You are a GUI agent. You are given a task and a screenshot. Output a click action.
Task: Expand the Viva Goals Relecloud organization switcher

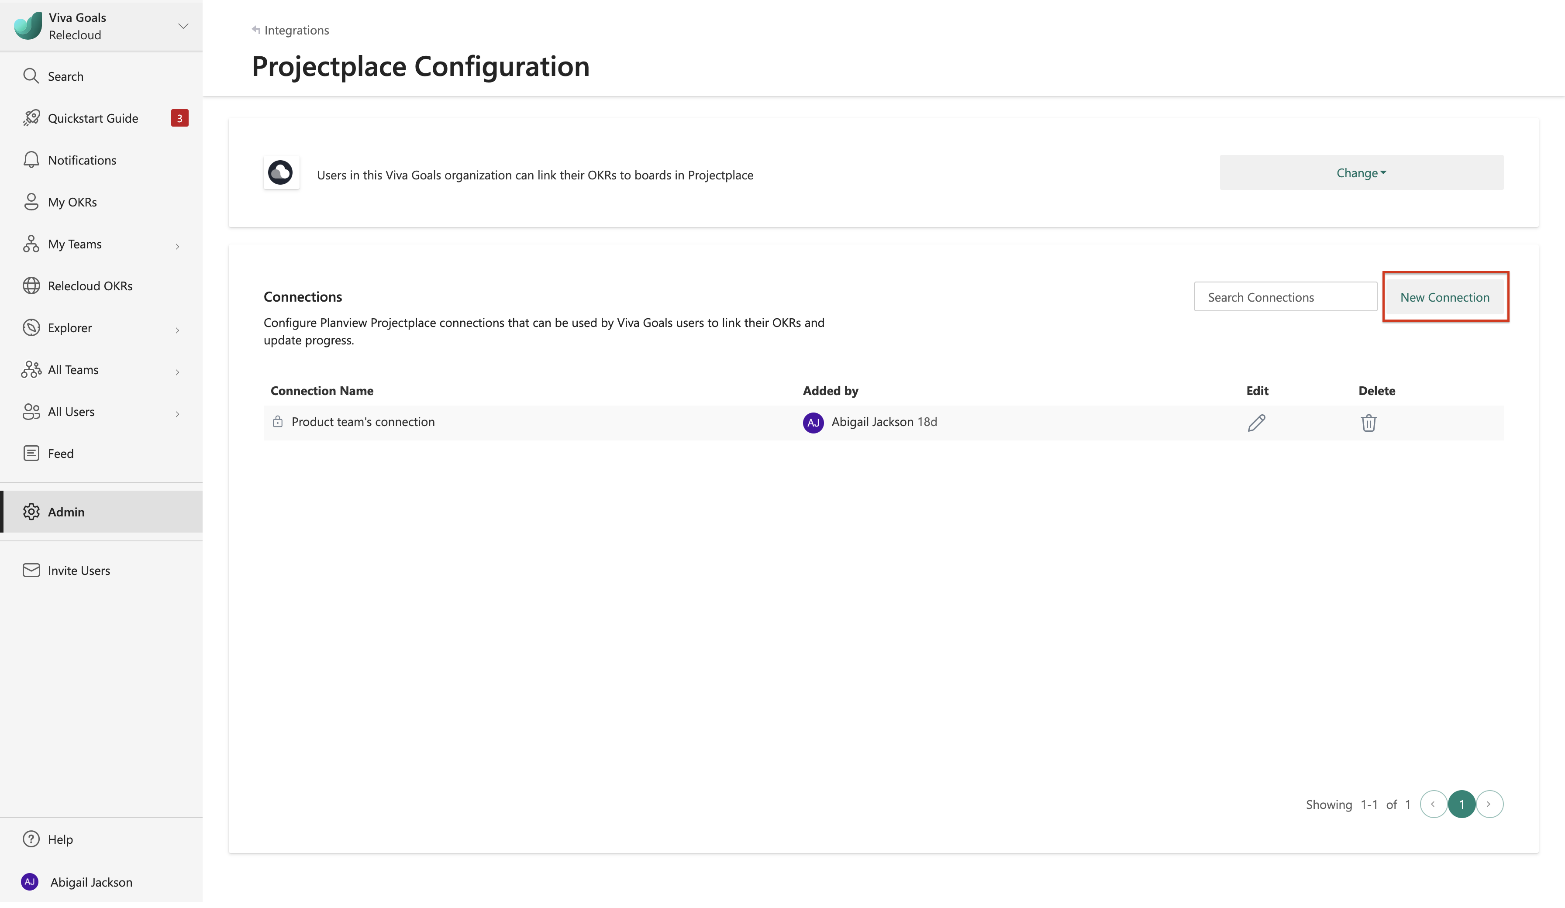[183, 26]
